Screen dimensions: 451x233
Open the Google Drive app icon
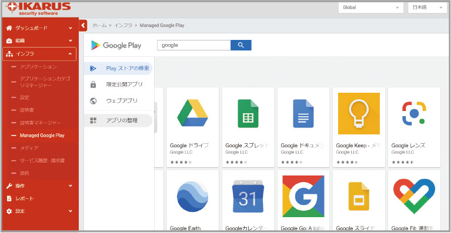[x=192, y=113]
